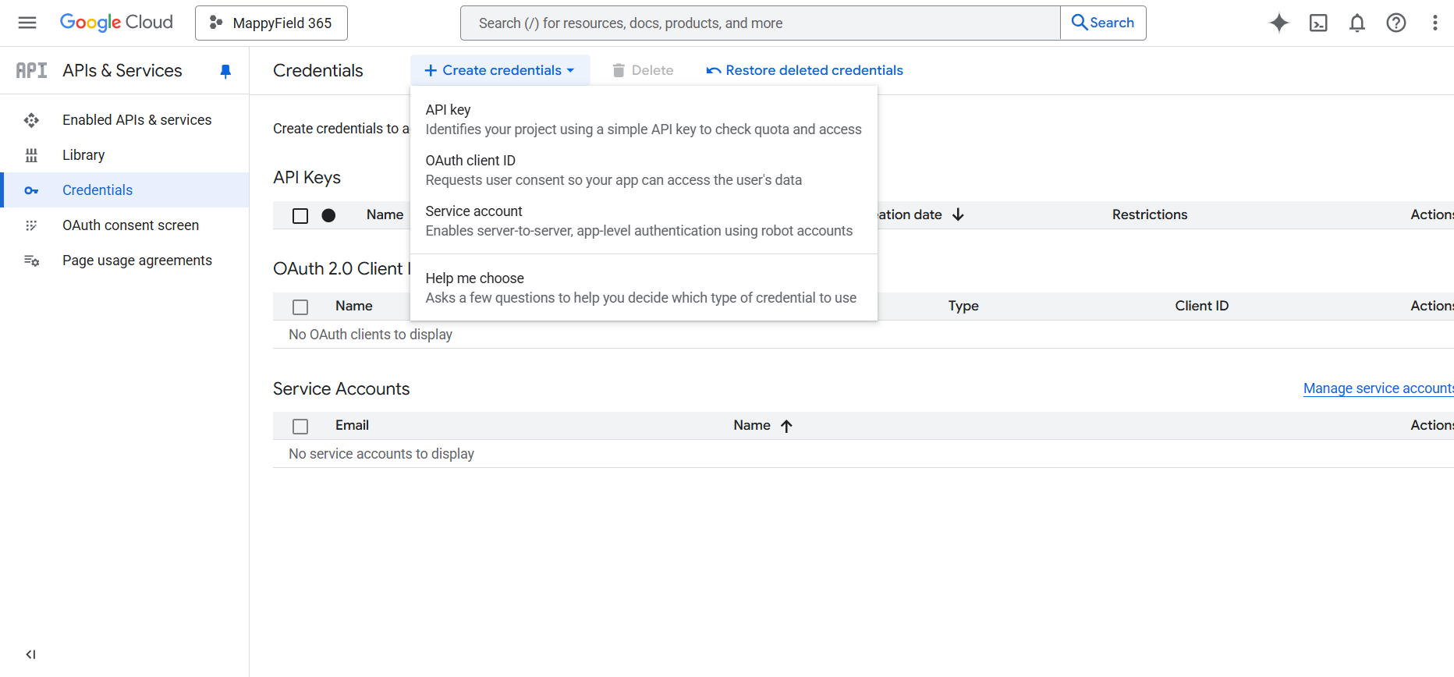Click the Restrictions column header
Screen dimensions: 1454x677
1150,214
